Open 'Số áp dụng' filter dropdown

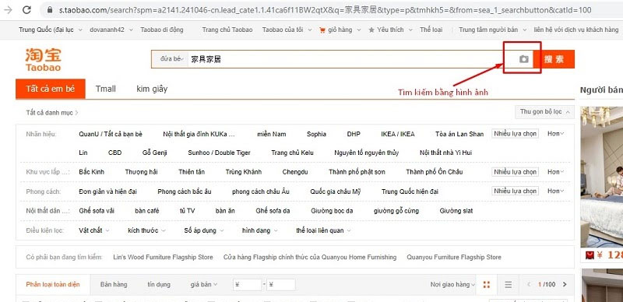point(204,230)
